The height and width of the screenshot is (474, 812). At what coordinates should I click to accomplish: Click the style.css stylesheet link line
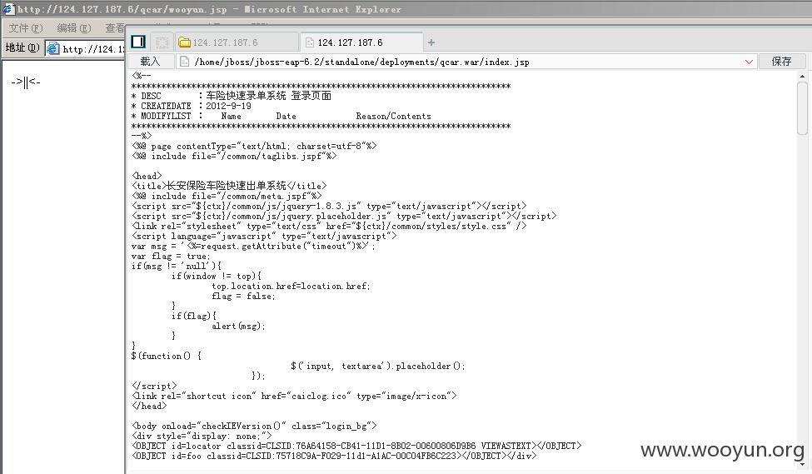pyautogui.click(x=329, y=226)
